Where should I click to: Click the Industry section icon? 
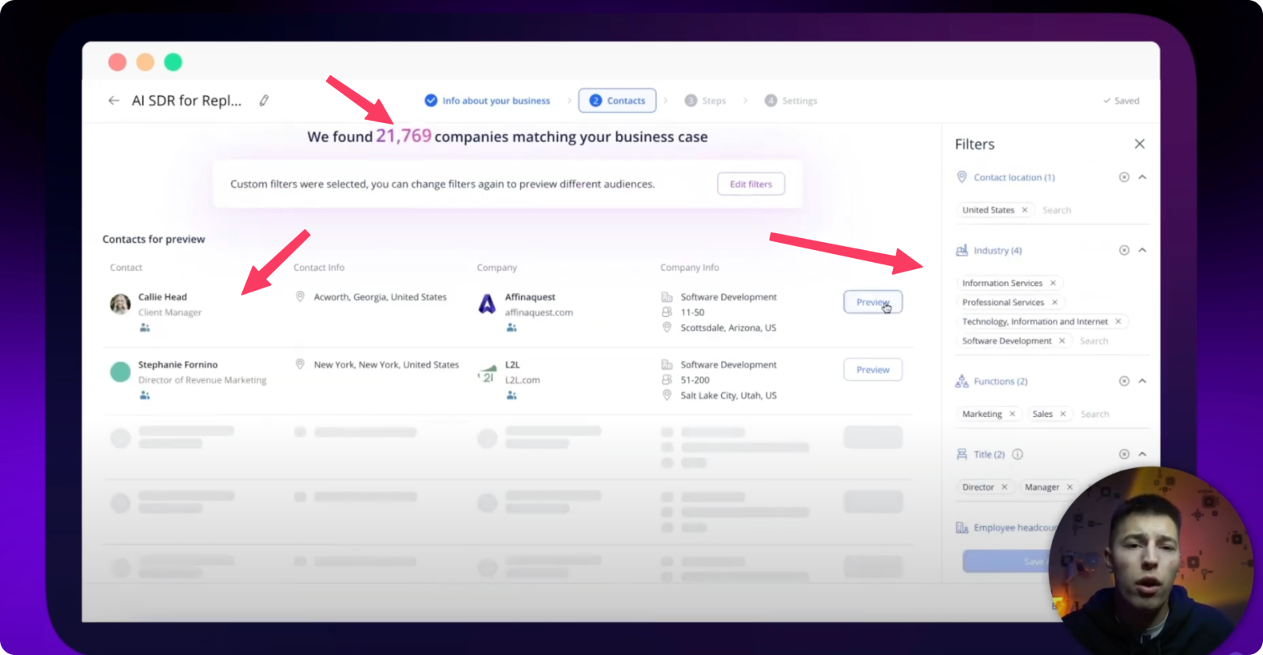click(962, 250)
